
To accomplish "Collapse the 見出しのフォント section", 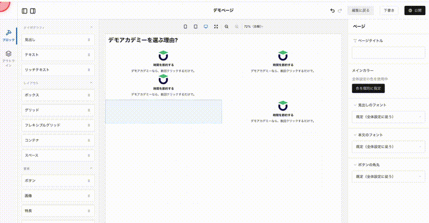I will pos(355,105).
